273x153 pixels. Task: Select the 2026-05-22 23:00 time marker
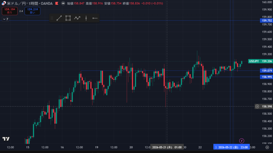(232, 147)
